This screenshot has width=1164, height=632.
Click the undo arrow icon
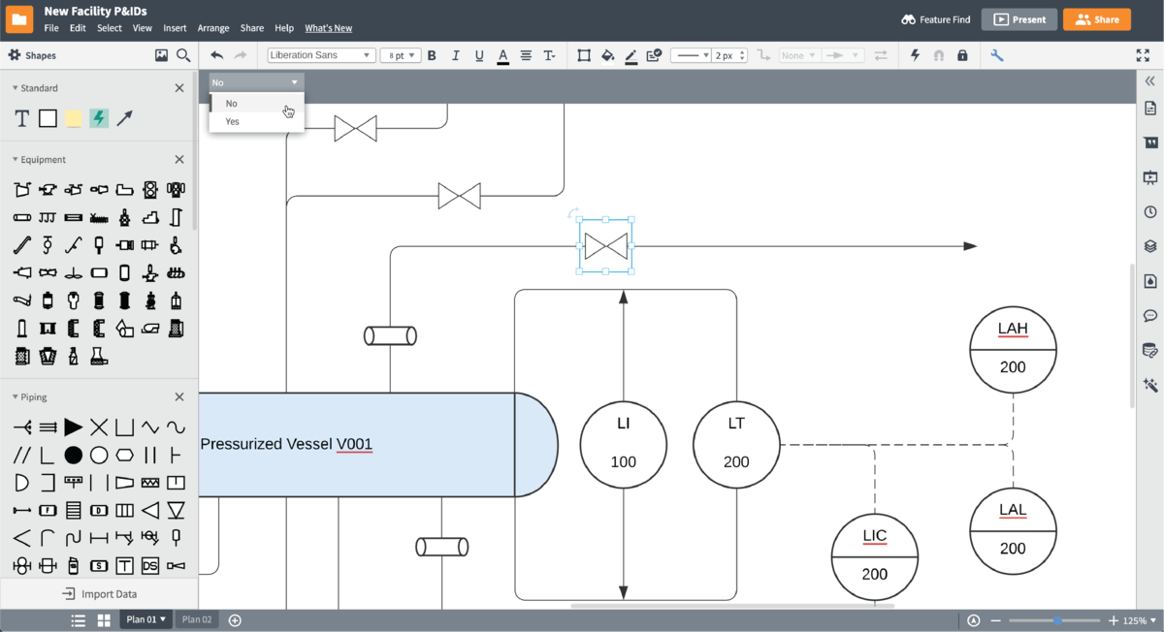(x=217, y=56)
